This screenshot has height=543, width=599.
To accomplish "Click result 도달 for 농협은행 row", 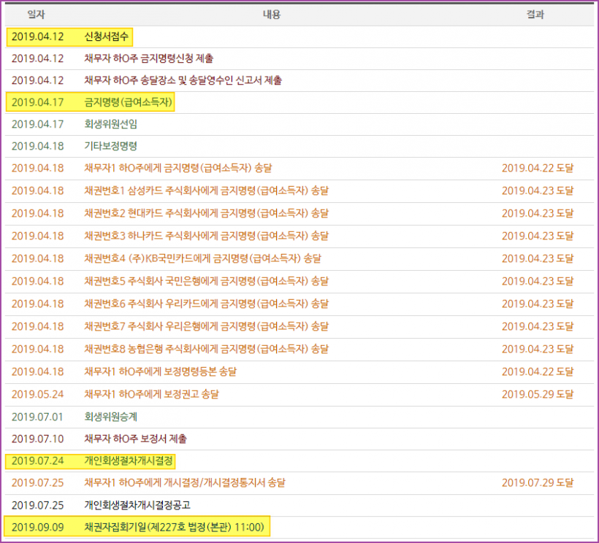I will [538, 349].
